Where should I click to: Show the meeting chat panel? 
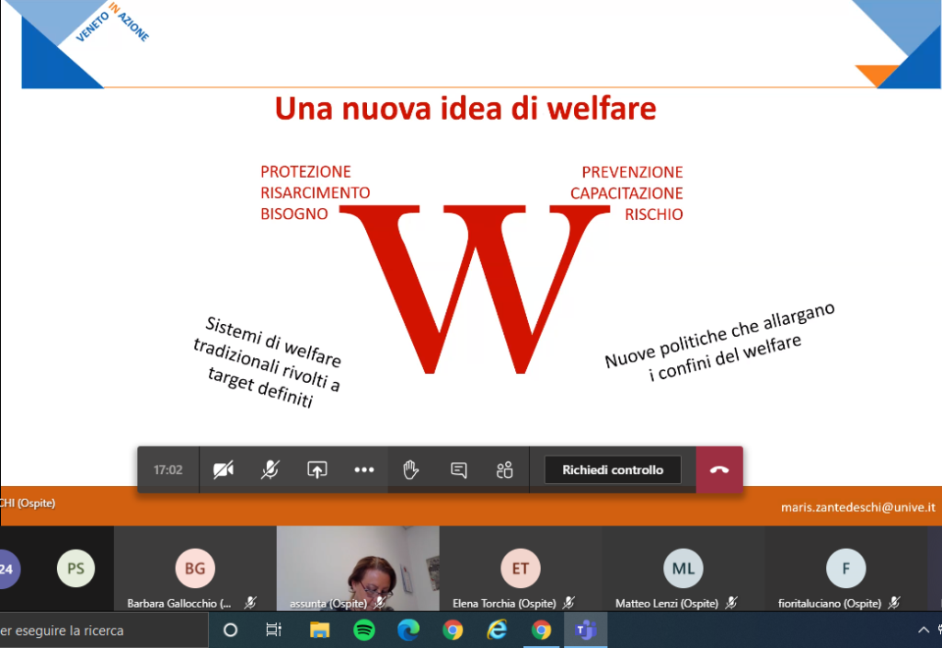point(458,469)
